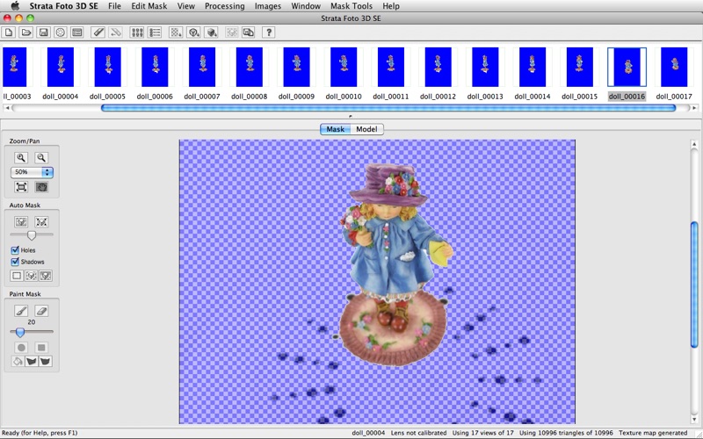
Task: Select the doll_00004 thumbnail
Action: [61, 68]
